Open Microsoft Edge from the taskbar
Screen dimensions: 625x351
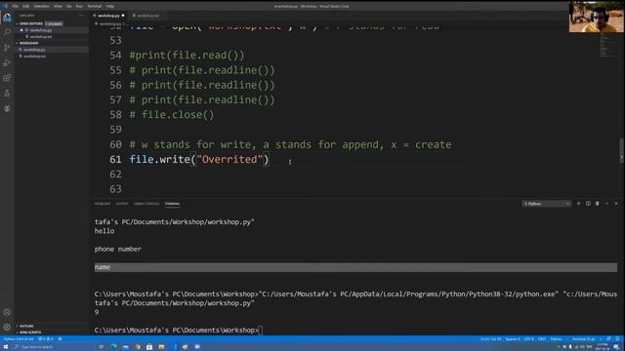pyautogui.click(x=113, y=347)
